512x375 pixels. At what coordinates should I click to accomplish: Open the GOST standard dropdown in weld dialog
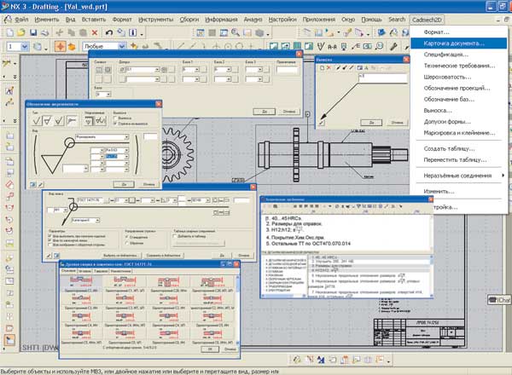[106, 200]
